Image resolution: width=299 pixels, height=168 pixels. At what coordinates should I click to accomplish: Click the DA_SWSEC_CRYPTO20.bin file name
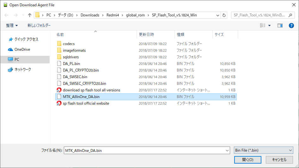coord(84,84)
